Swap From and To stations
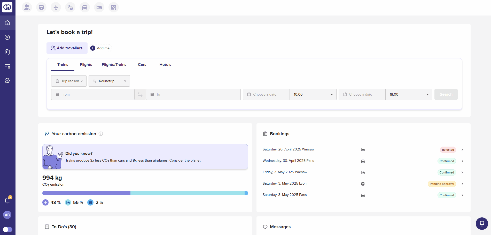The image size is (491, 235). click(140, 94)
